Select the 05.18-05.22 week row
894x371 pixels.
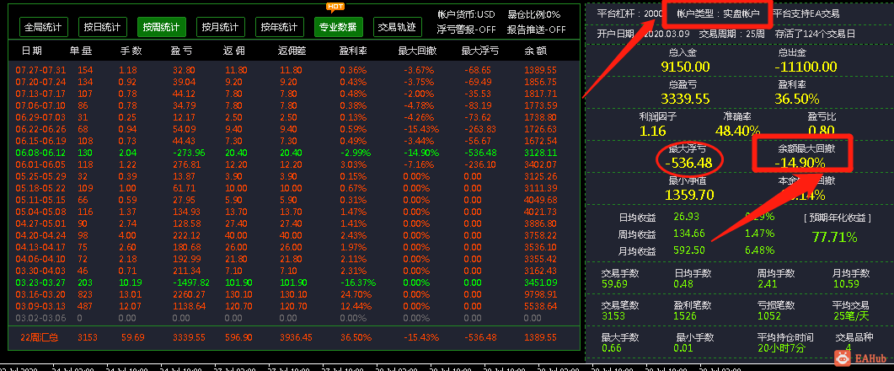(294, 188)
